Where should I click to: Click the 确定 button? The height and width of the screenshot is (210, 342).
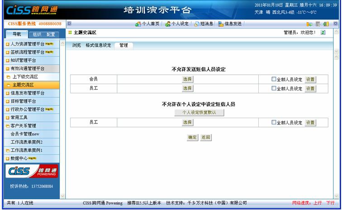pos(193,138)
